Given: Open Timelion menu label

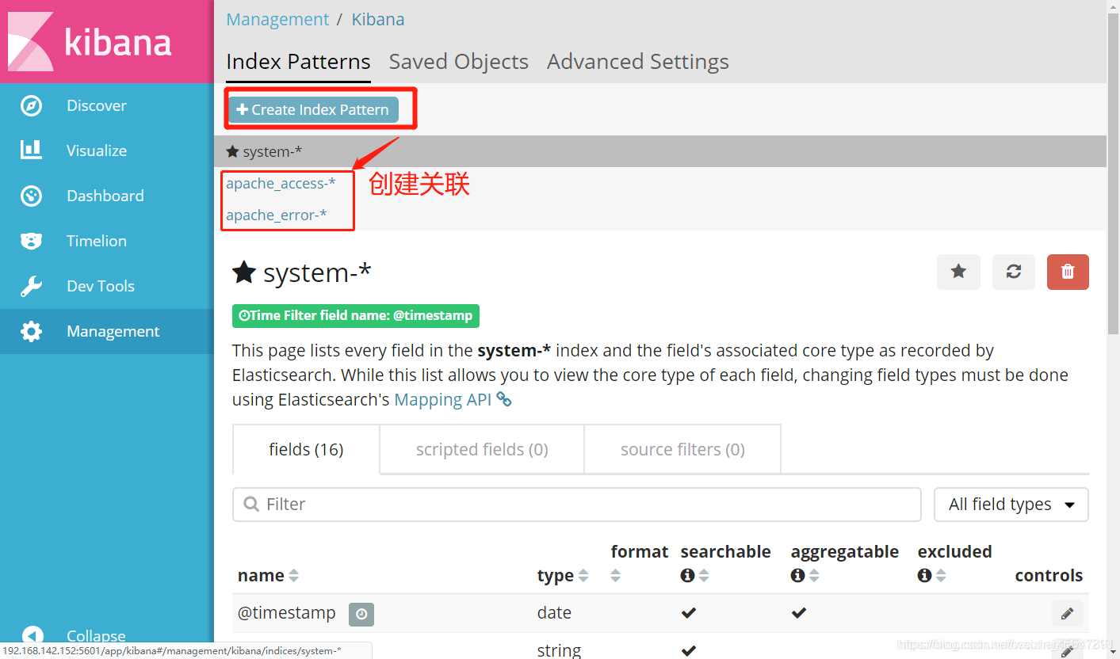Looking at the screenshot, I should tap(97, 241).
